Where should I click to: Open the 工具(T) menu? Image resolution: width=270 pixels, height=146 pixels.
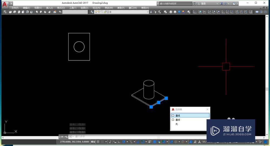(73, 8)
